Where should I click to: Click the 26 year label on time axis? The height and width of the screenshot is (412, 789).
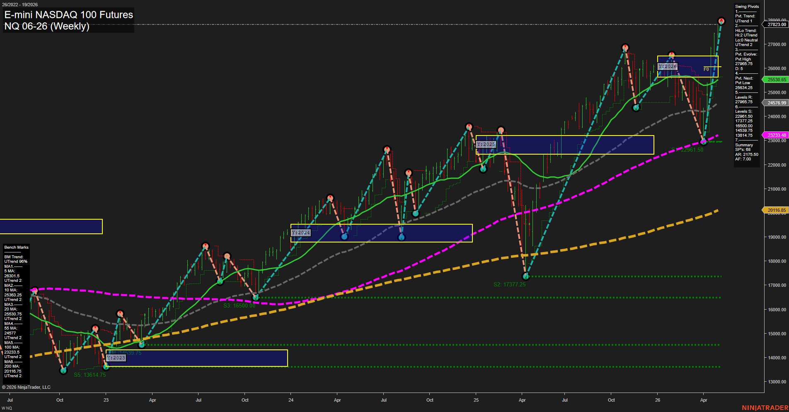tap(658, 400)
